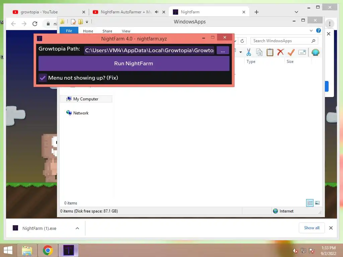This screenshot has height=257, width=343.
Task: Click the Action Center flag tray icon
Action: 311,251
